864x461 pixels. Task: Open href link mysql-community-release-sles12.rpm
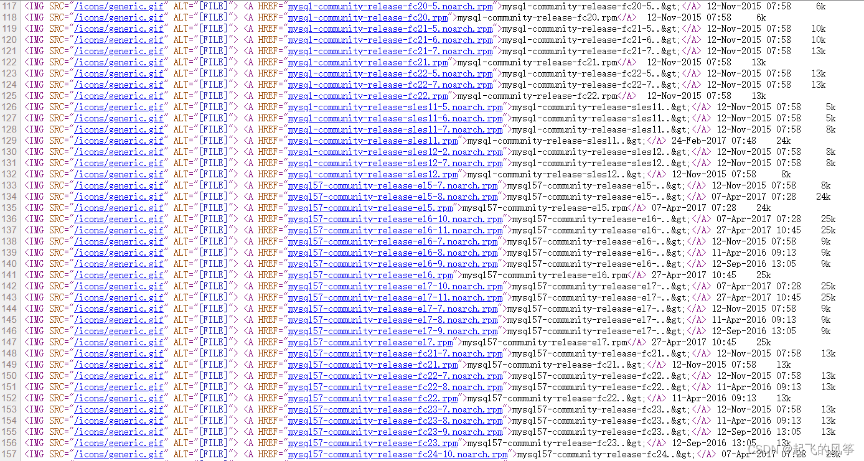point(373,174)
